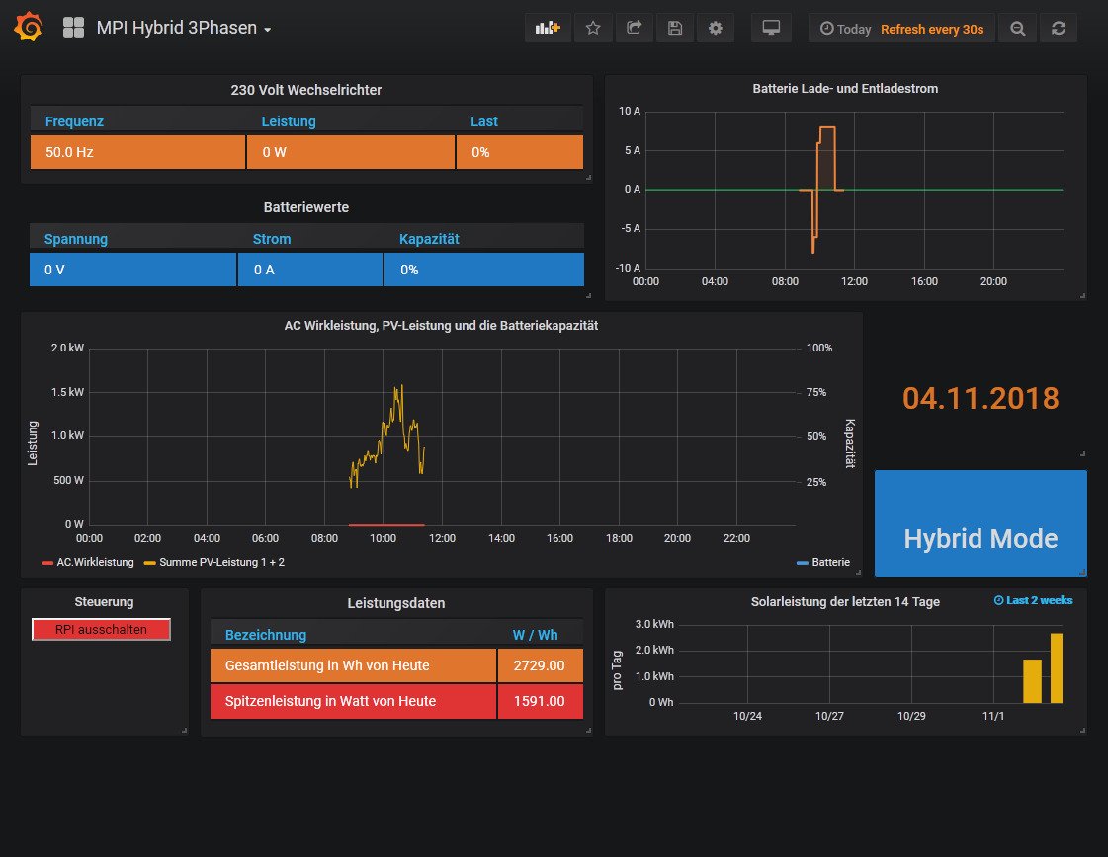Toggle Summe PV-Leistung 1 + 2 legend series

[x=221, y=562]
